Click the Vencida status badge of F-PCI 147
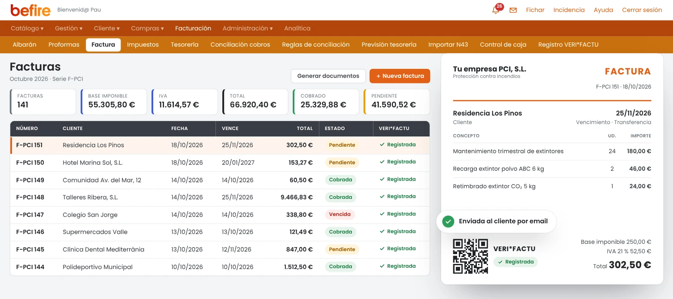The image size is (673, 299). coord(340,215)
